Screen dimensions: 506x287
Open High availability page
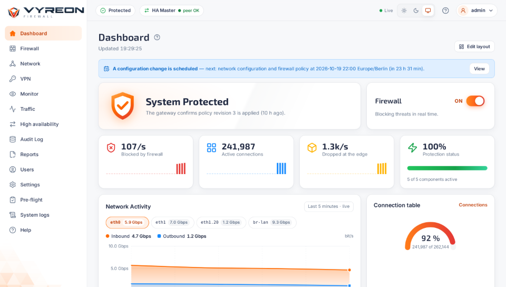(x=43, y=125)
